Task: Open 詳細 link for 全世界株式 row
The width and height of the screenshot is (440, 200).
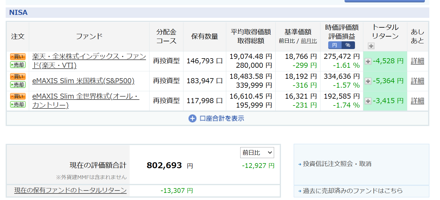Action: 417,101
